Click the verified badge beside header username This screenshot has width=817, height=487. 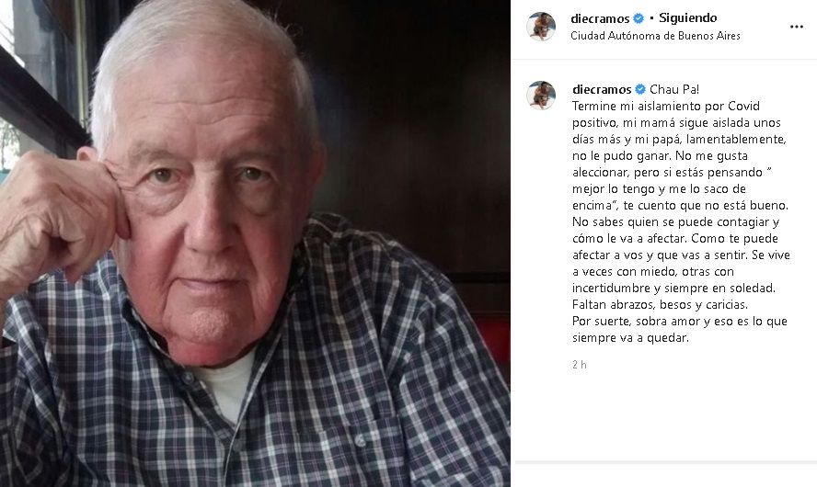(639, 18)
